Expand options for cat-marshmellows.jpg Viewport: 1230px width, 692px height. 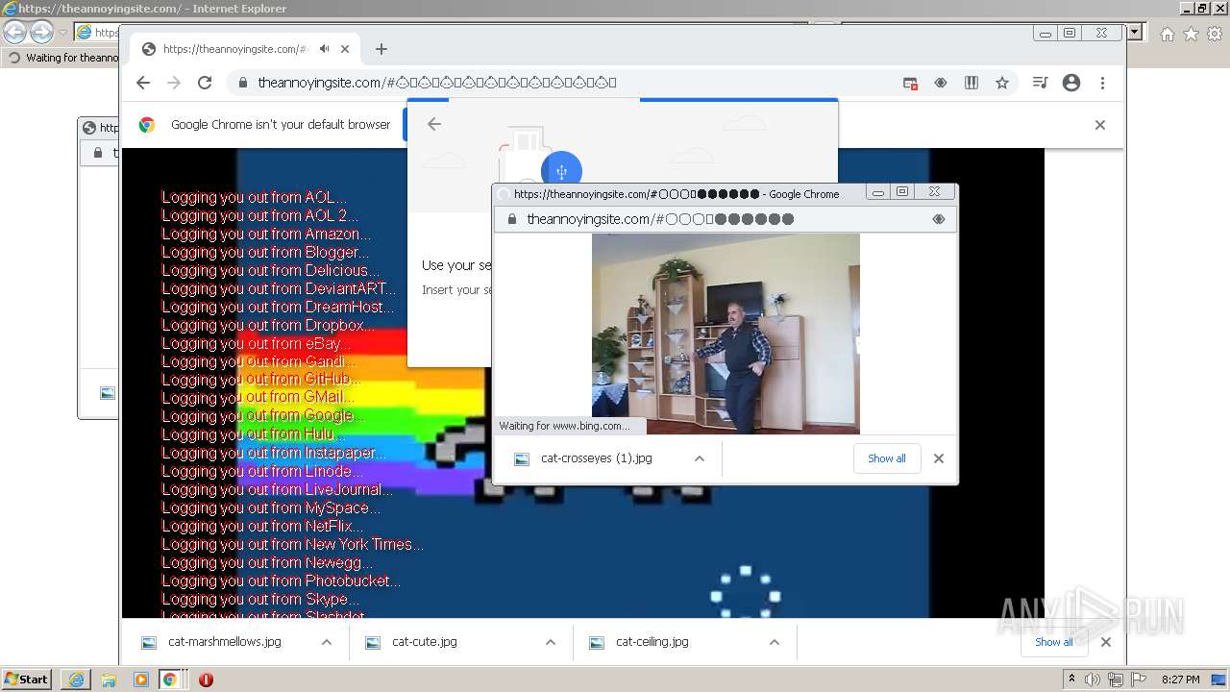[327, 642]
